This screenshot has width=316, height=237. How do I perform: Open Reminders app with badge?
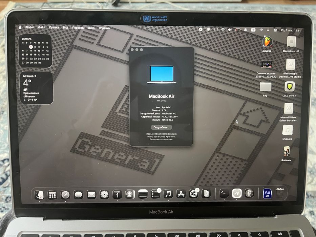click(x=156, y=194)
